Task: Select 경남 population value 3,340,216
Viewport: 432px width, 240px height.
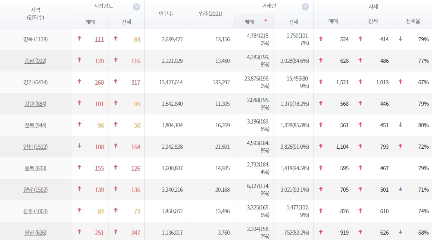Action: click(172, 190)
